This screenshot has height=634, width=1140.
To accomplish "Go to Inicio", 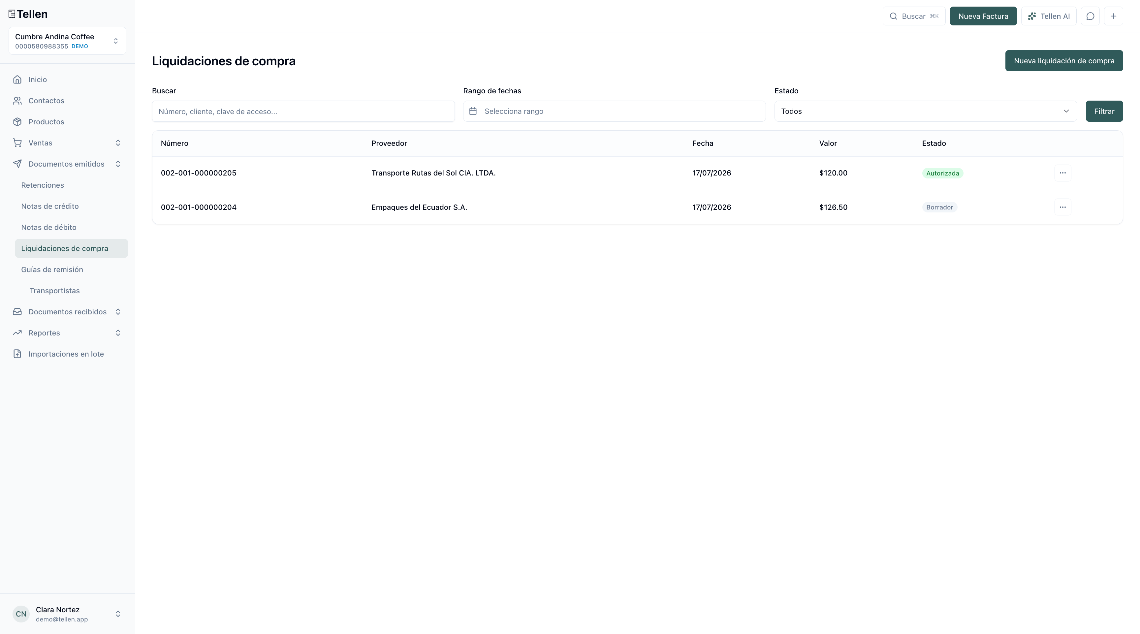I will click(x=38, y=79).
